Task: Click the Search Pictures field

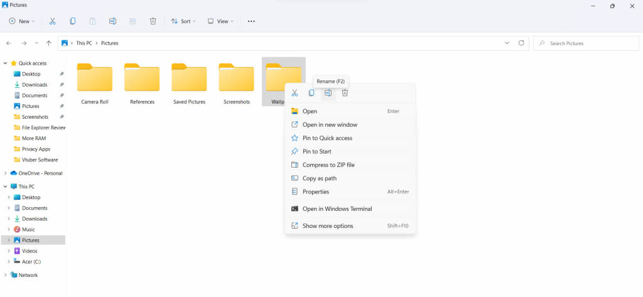Action: point(587,43)
